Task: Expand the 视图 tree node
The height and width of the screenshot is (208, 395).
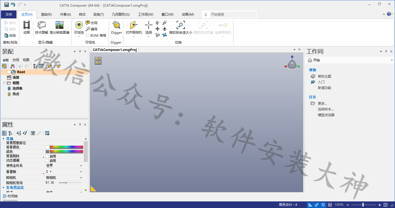Action: pyautogui.click(x=4, y=83)
